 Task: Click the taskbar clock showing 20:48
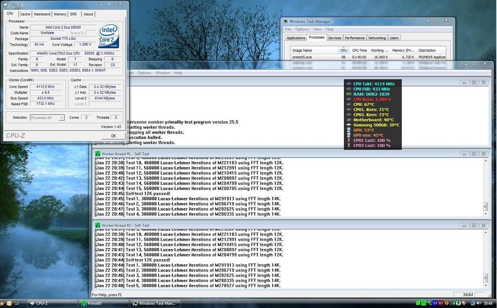[488, 303]
